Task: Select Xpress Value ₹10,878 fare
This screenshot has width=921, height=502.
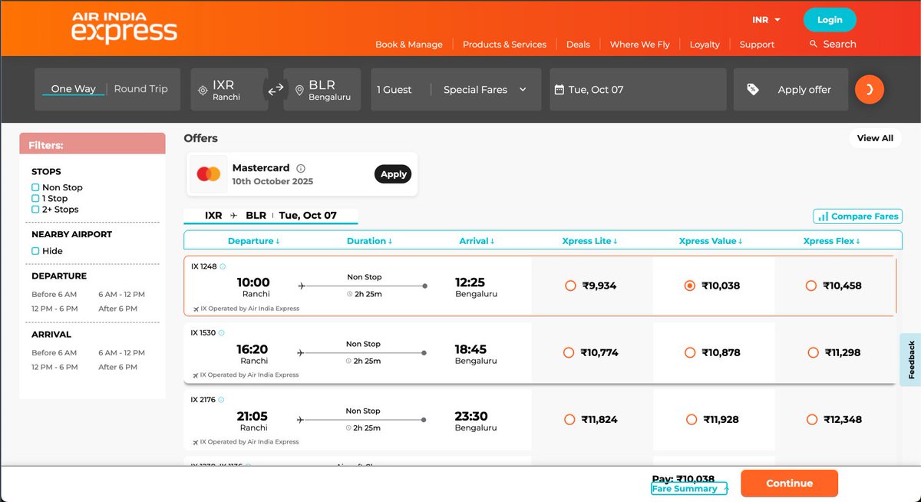Action: pyautogui.click(x=690, y=352)
